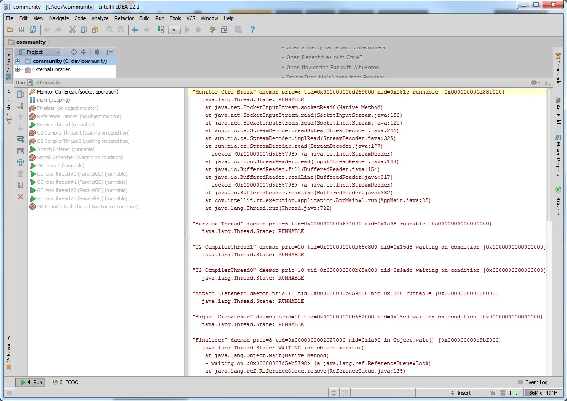The width and height of the screenshot is (567, 401).
Task: Click the Save All floppy icon
Action: (21, 30)
